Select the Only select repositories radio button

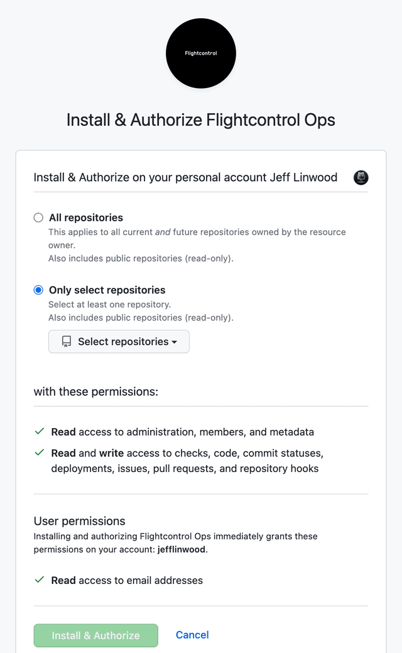pos(38,290)
